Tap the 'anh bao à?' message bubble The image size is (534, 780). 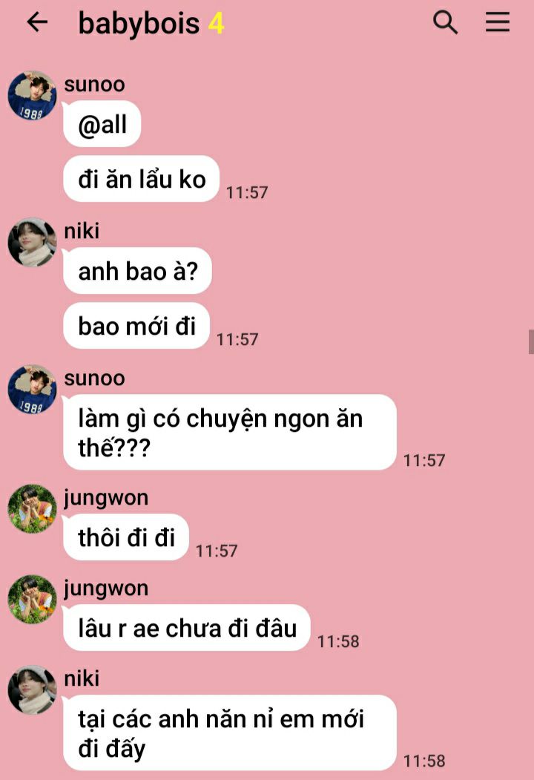[x=137, y=271]
